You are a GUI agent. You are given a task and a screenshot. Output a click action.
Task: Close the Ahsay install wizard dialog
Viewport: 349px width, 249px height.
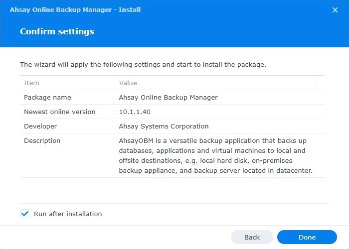335,9
